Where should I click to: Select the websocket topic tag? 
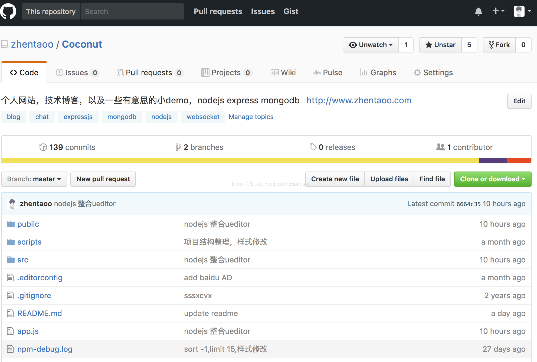(203, 117)
